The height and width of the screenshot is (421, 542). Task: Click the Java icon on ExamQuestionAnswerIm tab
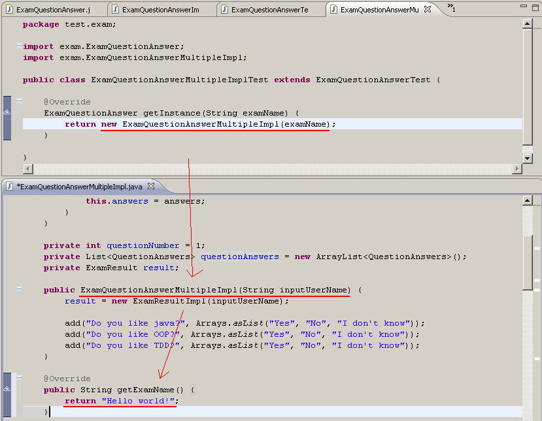point(116,9)
